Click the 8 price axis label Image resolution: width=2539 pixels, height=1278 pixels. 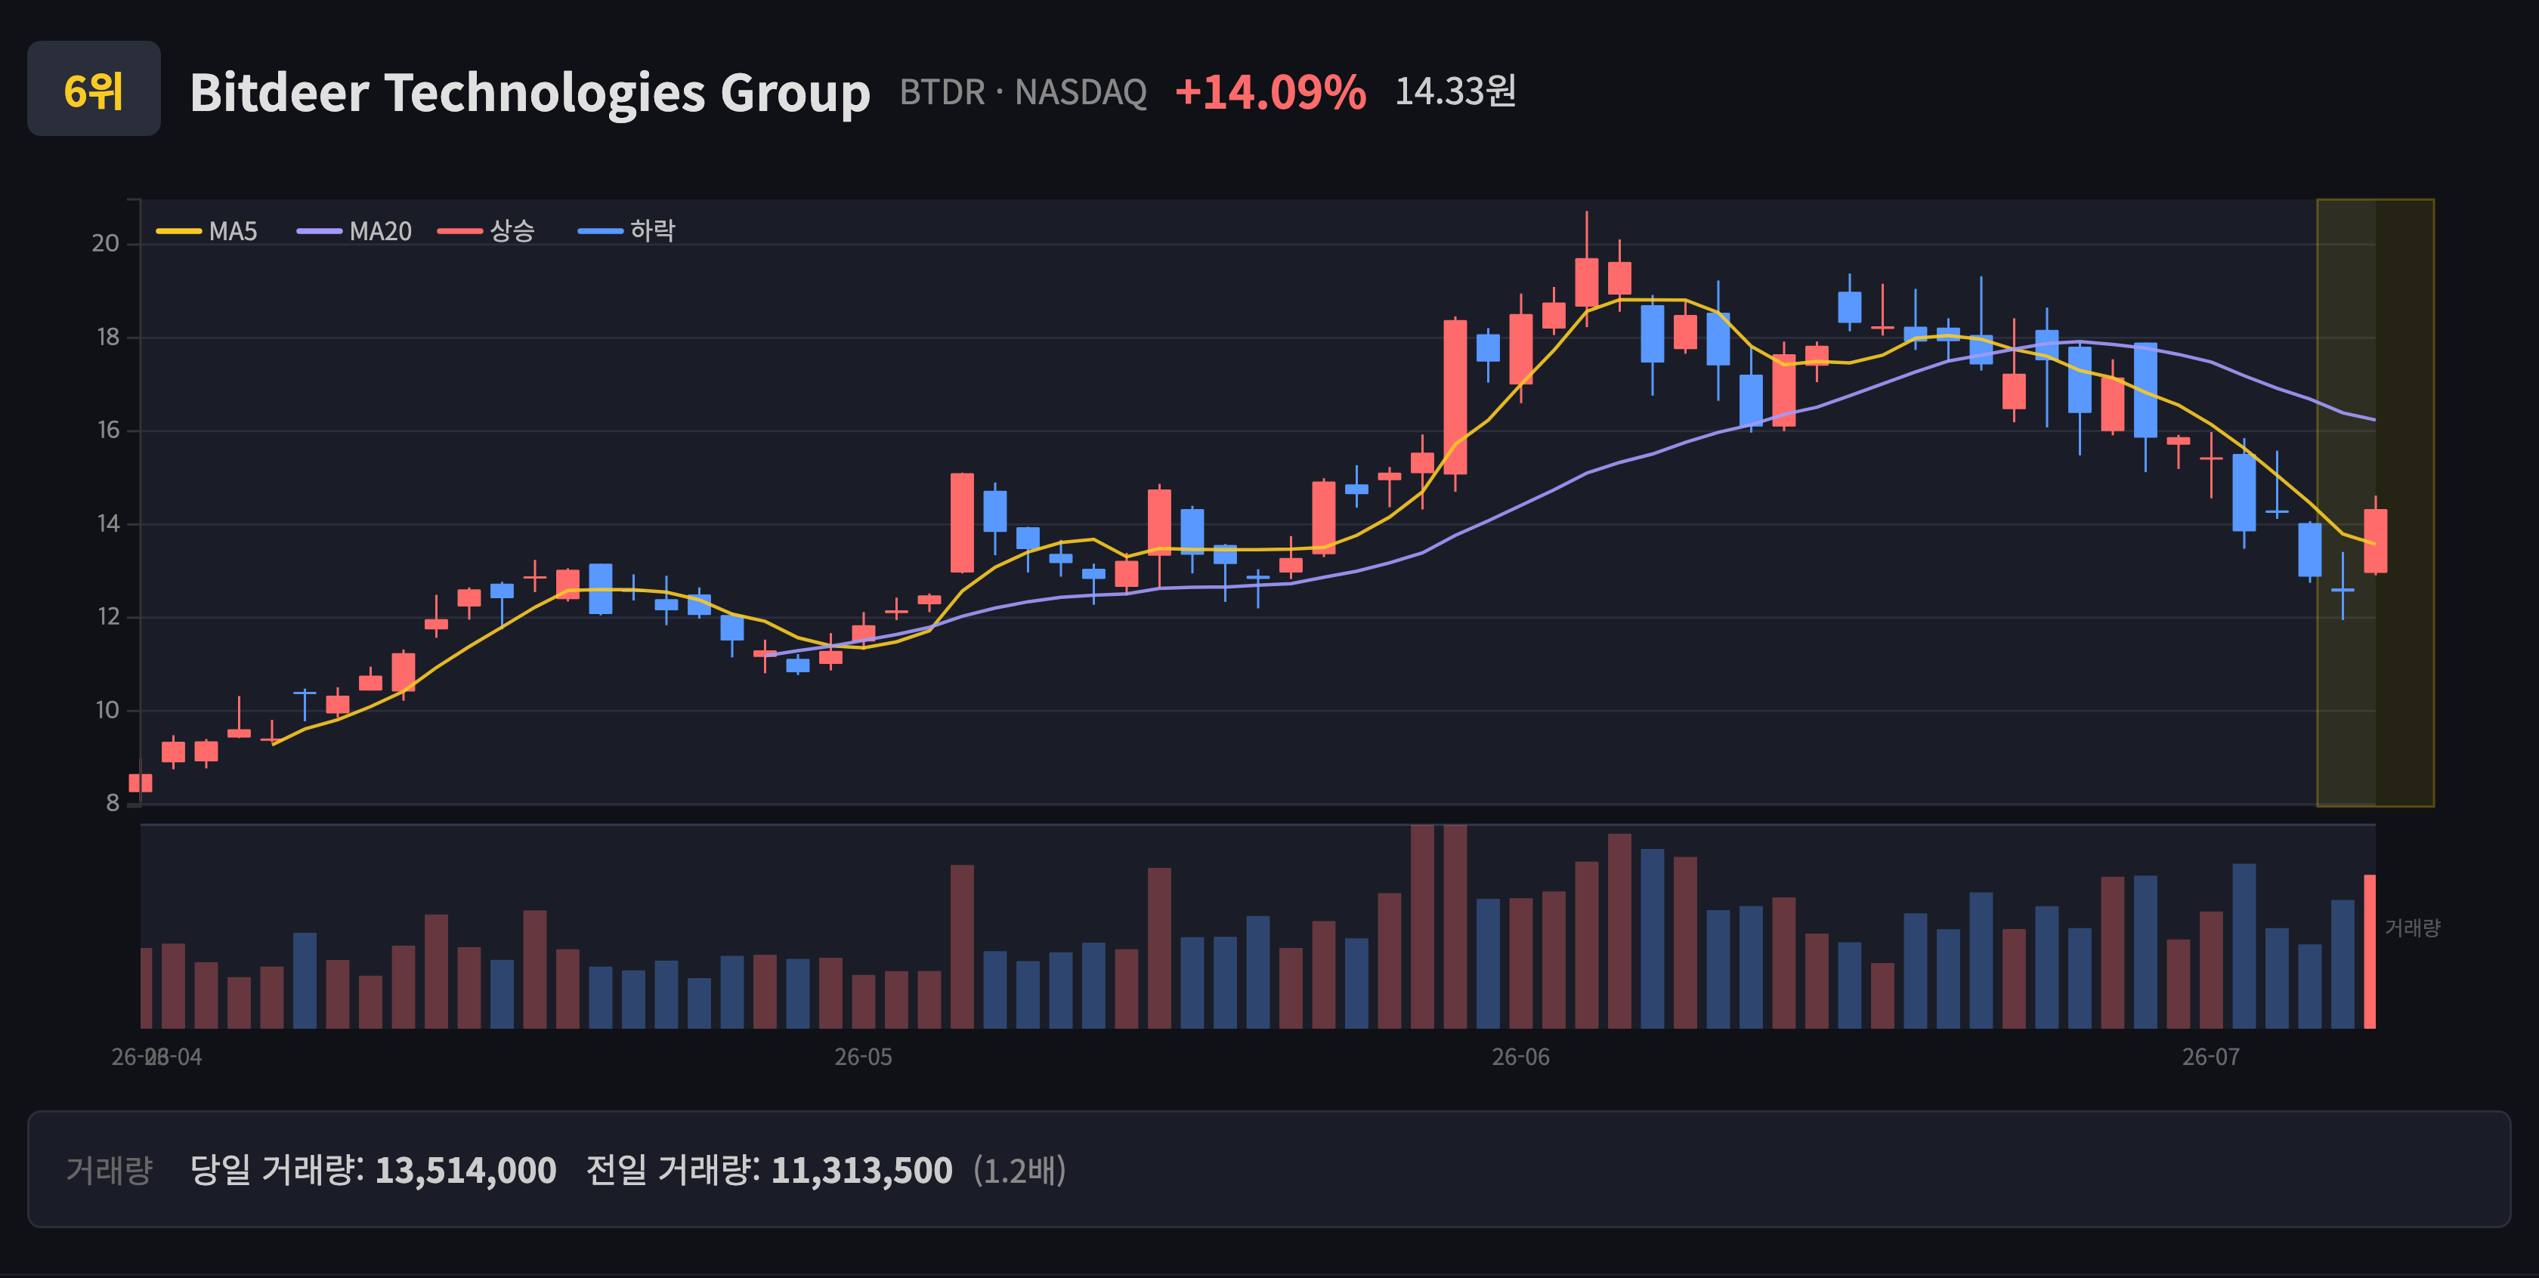click(x=113, y=803)
